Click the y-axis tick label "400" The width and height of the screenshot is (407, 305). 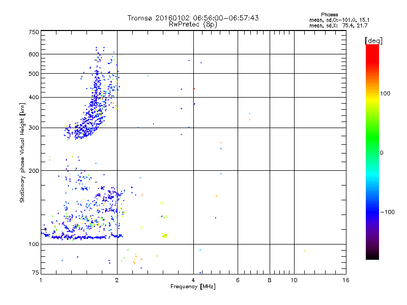[34, 98]
